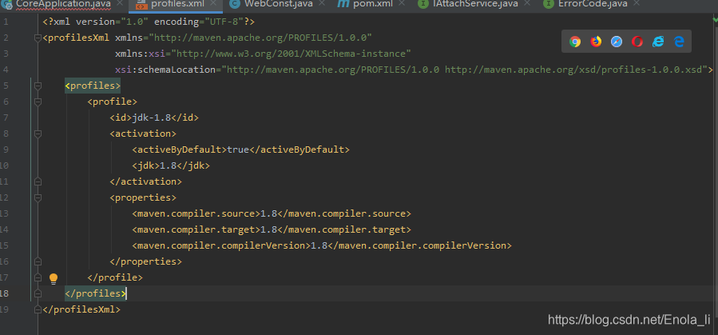Click the jdk 1.8 element
The width and height of the screenshot is (718, 335).
(x=171, y=166)
